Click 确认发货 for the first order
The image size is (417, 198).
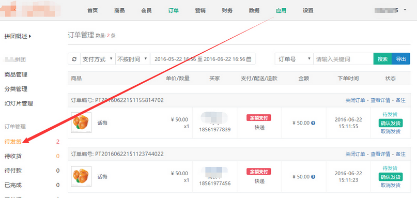pos(391,123)
